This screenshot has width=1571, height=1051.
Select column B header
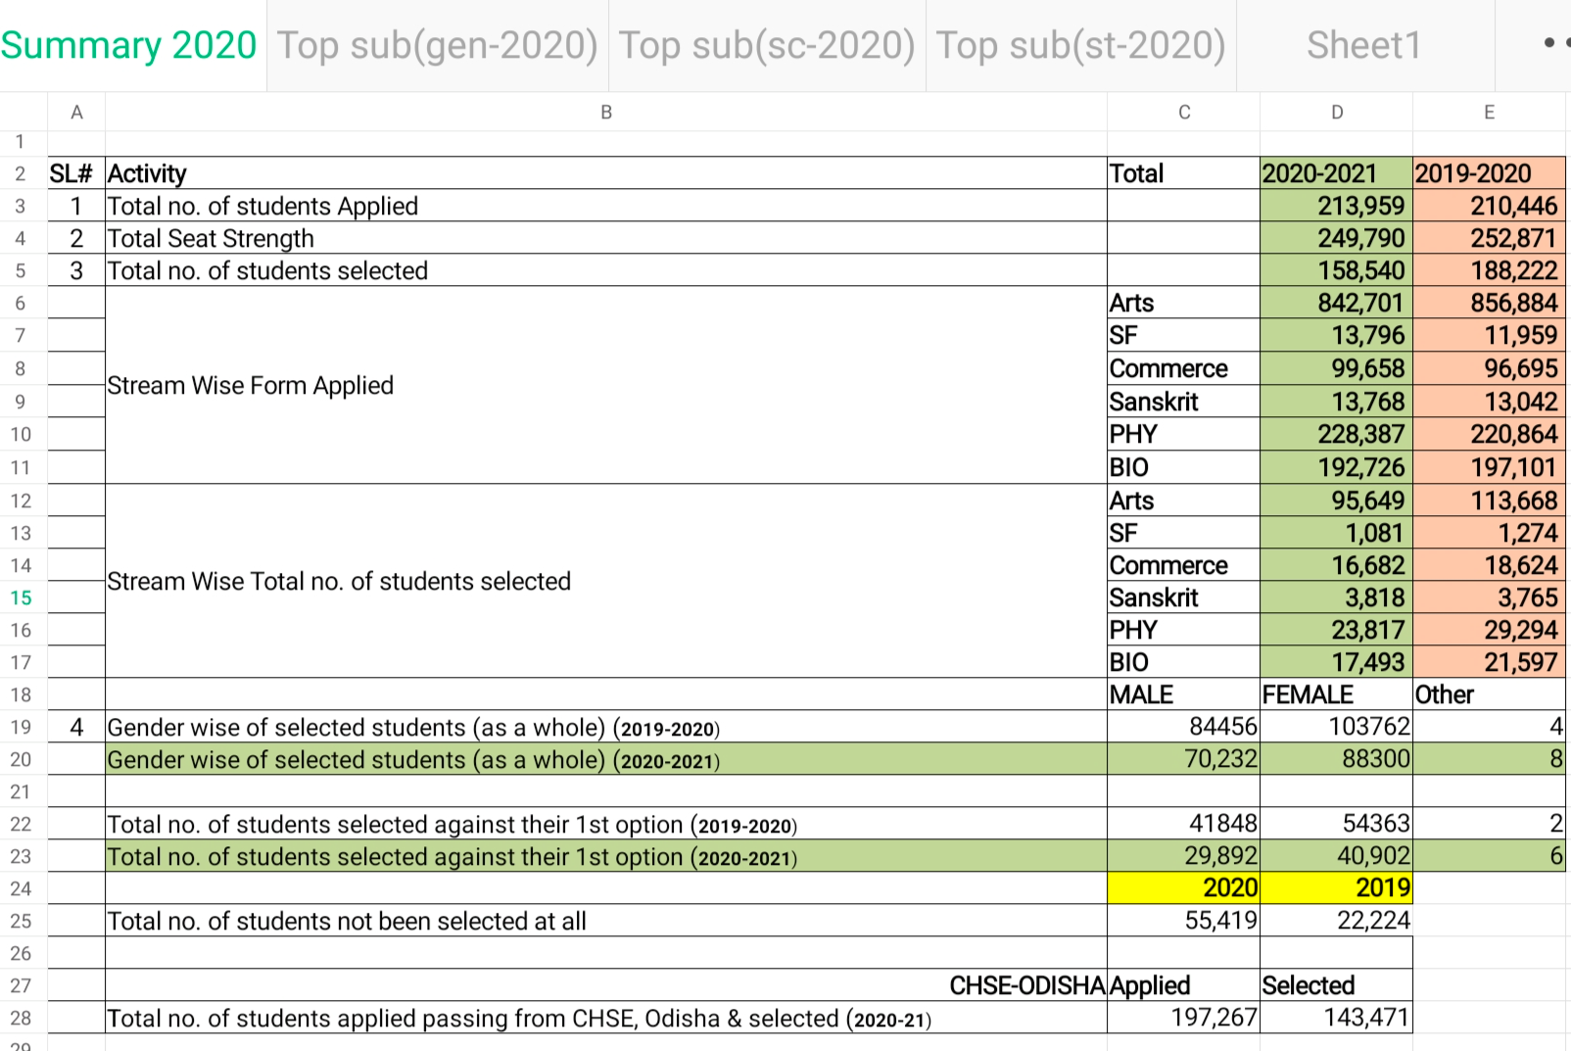(x=606, y=112)
